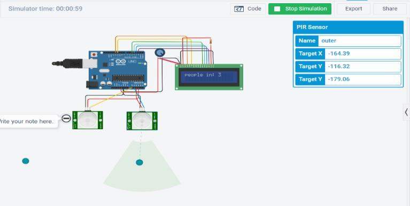Image resolution: width=410 pixels, height=206 pixels.
Task: Open the Code editor panel
Action: [247, 9]
